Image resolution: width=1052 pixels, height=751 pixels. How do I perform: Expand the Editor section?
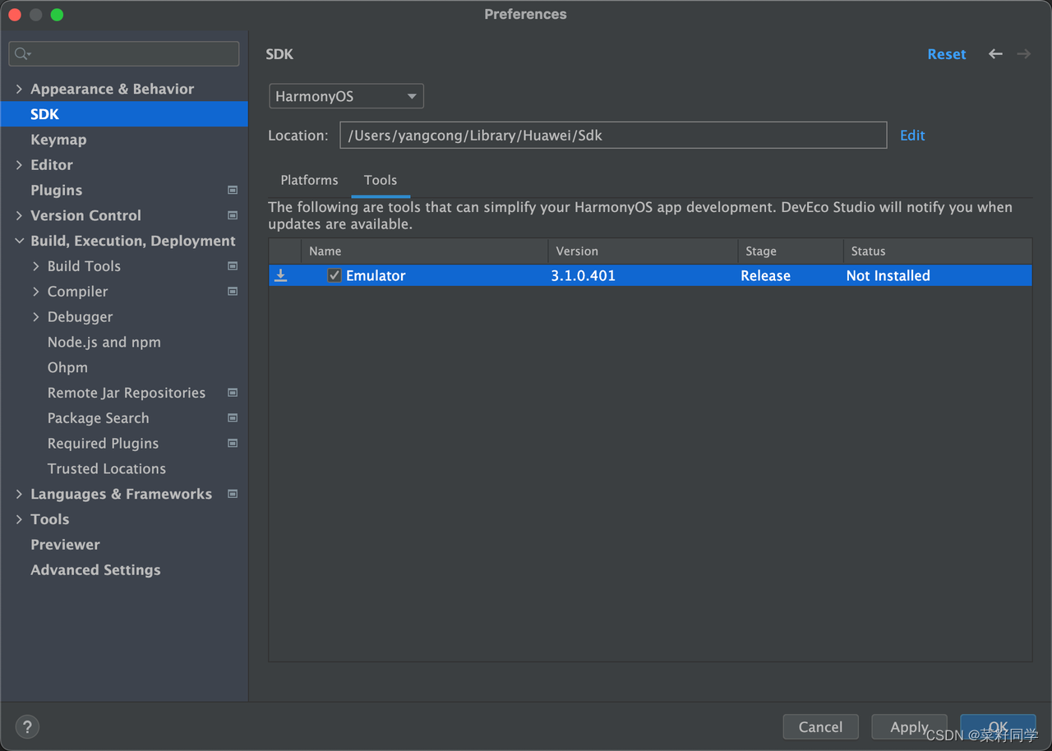19,165
